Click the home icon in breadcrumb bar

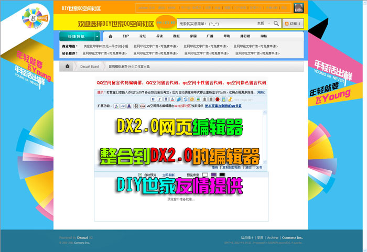68,66
